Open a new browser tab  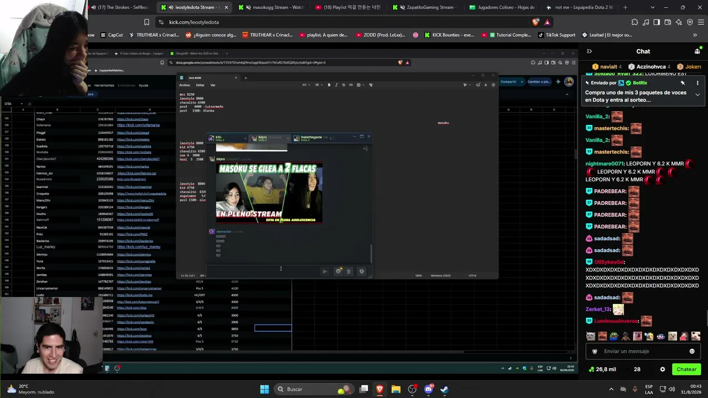click(x=626, y=7)
